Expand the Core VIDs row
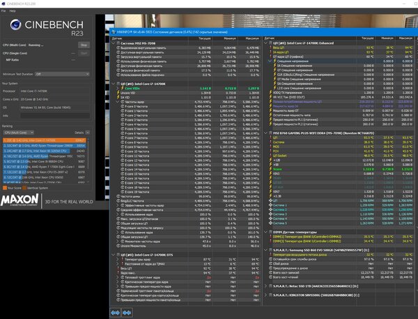 (x=118, y=88)
